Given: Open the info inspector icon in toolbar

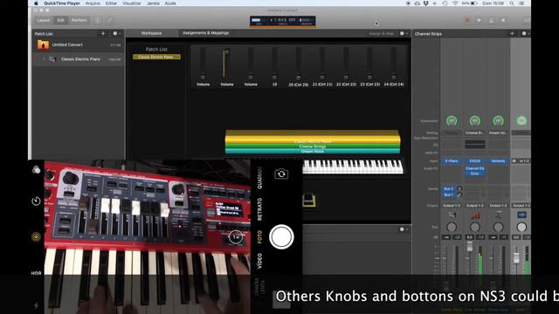Looking at the screenshot, I should point(97,20).
